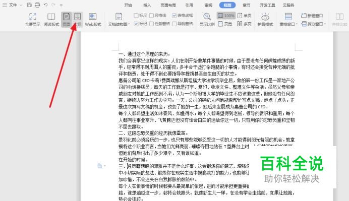The width and height of the screenshot is (349, 201).
Task: Switch to the 开始 tab
Action: click(x=128, y=5)
